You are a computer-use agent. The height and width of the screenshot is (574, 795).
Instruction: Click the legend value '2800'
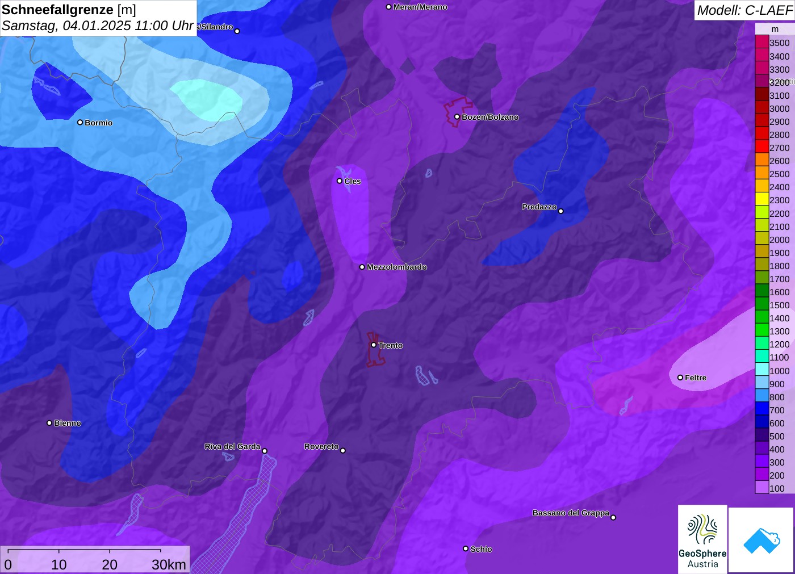click(780, 135)
